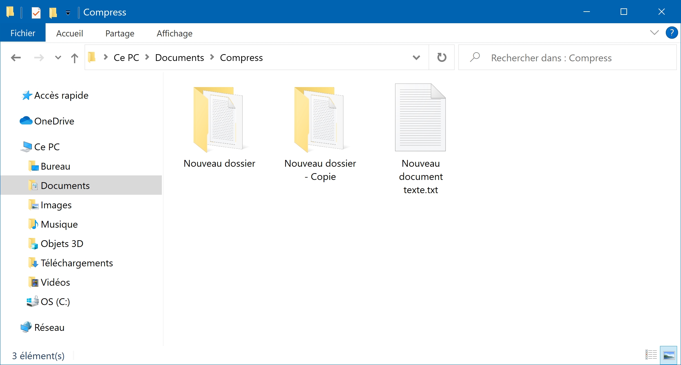The height and width of the screenshot is (365, 681).
Task: Click the window system folder icon in title bar
Action: click(x=10, y=12)
